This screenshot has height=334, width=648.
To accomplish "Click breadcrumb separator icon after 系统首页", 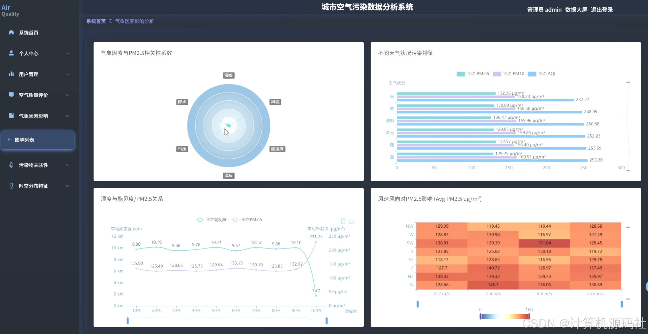I will [110, 21].
